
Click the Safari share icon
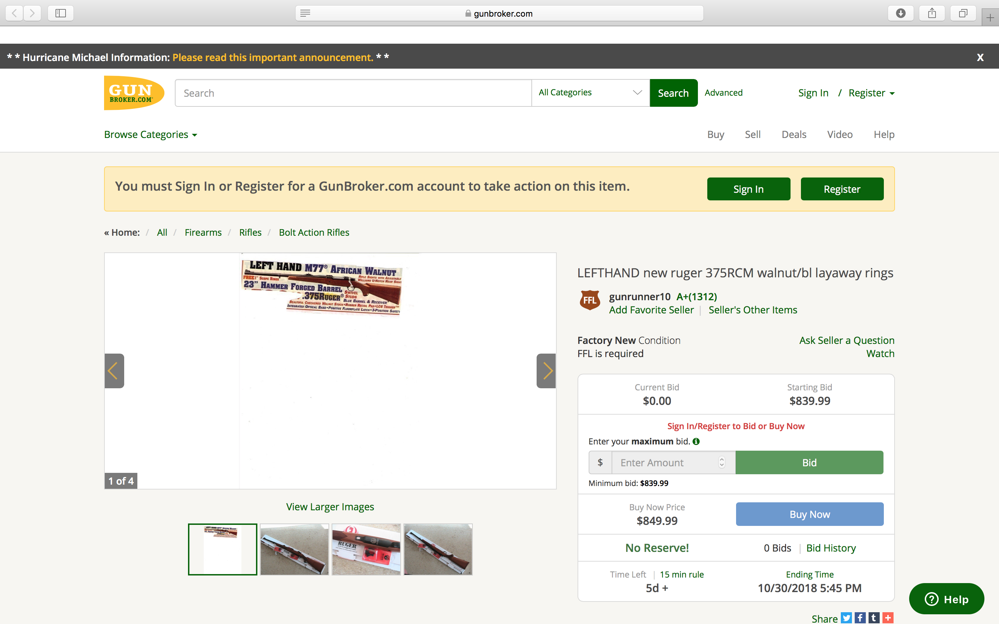(x=932, y=13)
